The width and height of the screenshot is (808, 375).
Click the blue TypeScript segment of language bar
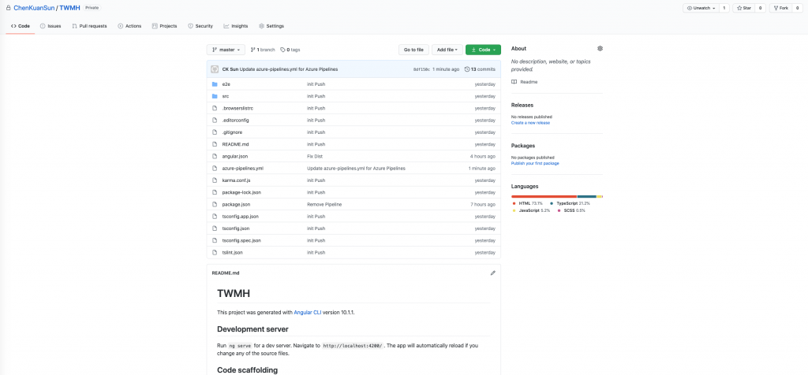point(586,196)
